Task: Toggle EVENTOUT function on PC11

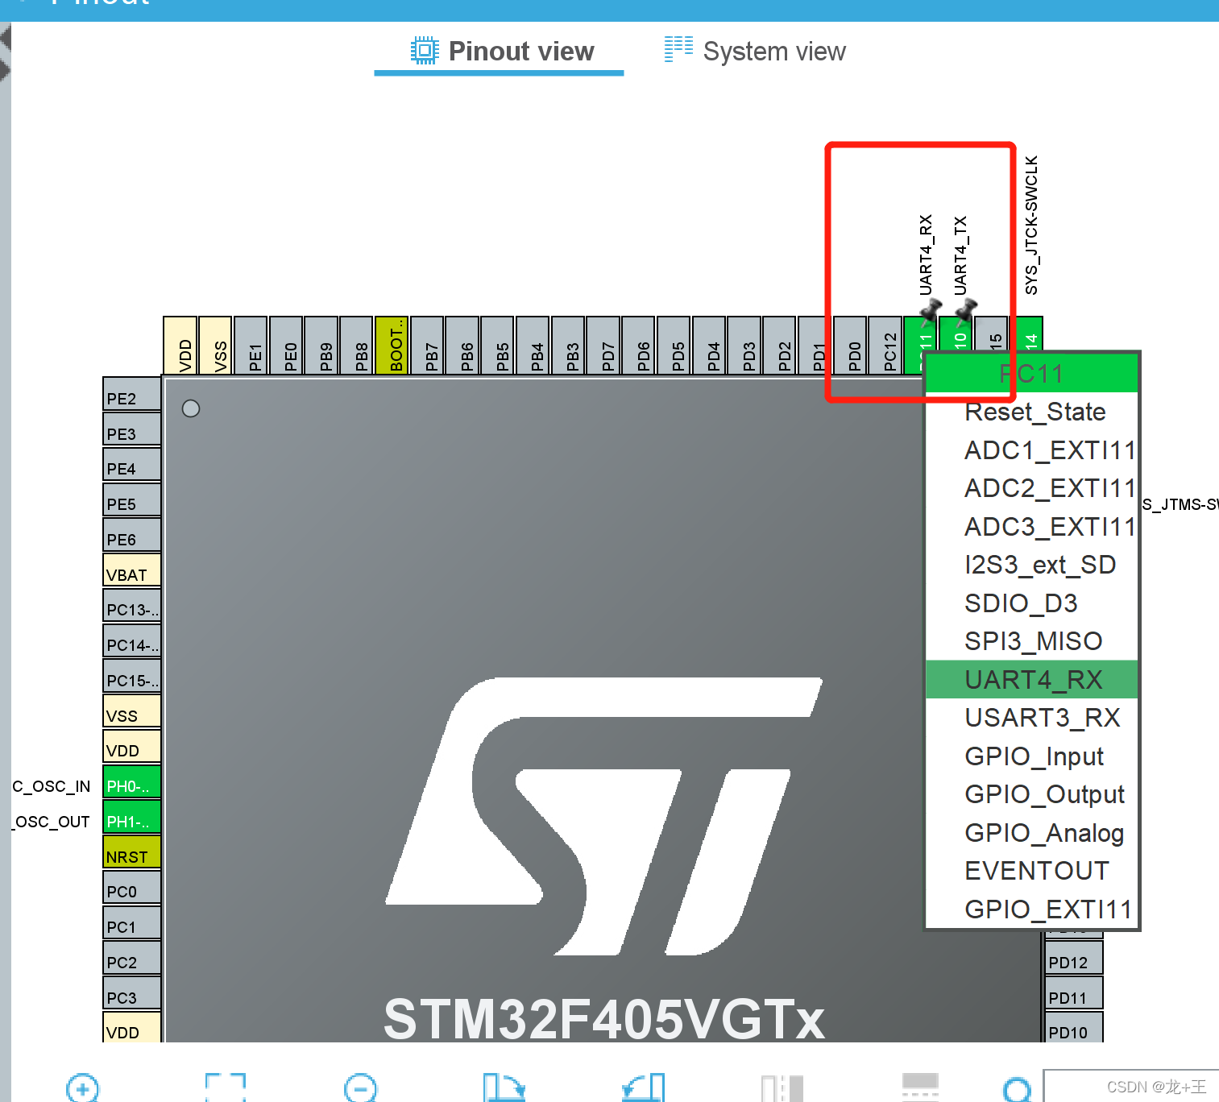Action: (1036, 870)
